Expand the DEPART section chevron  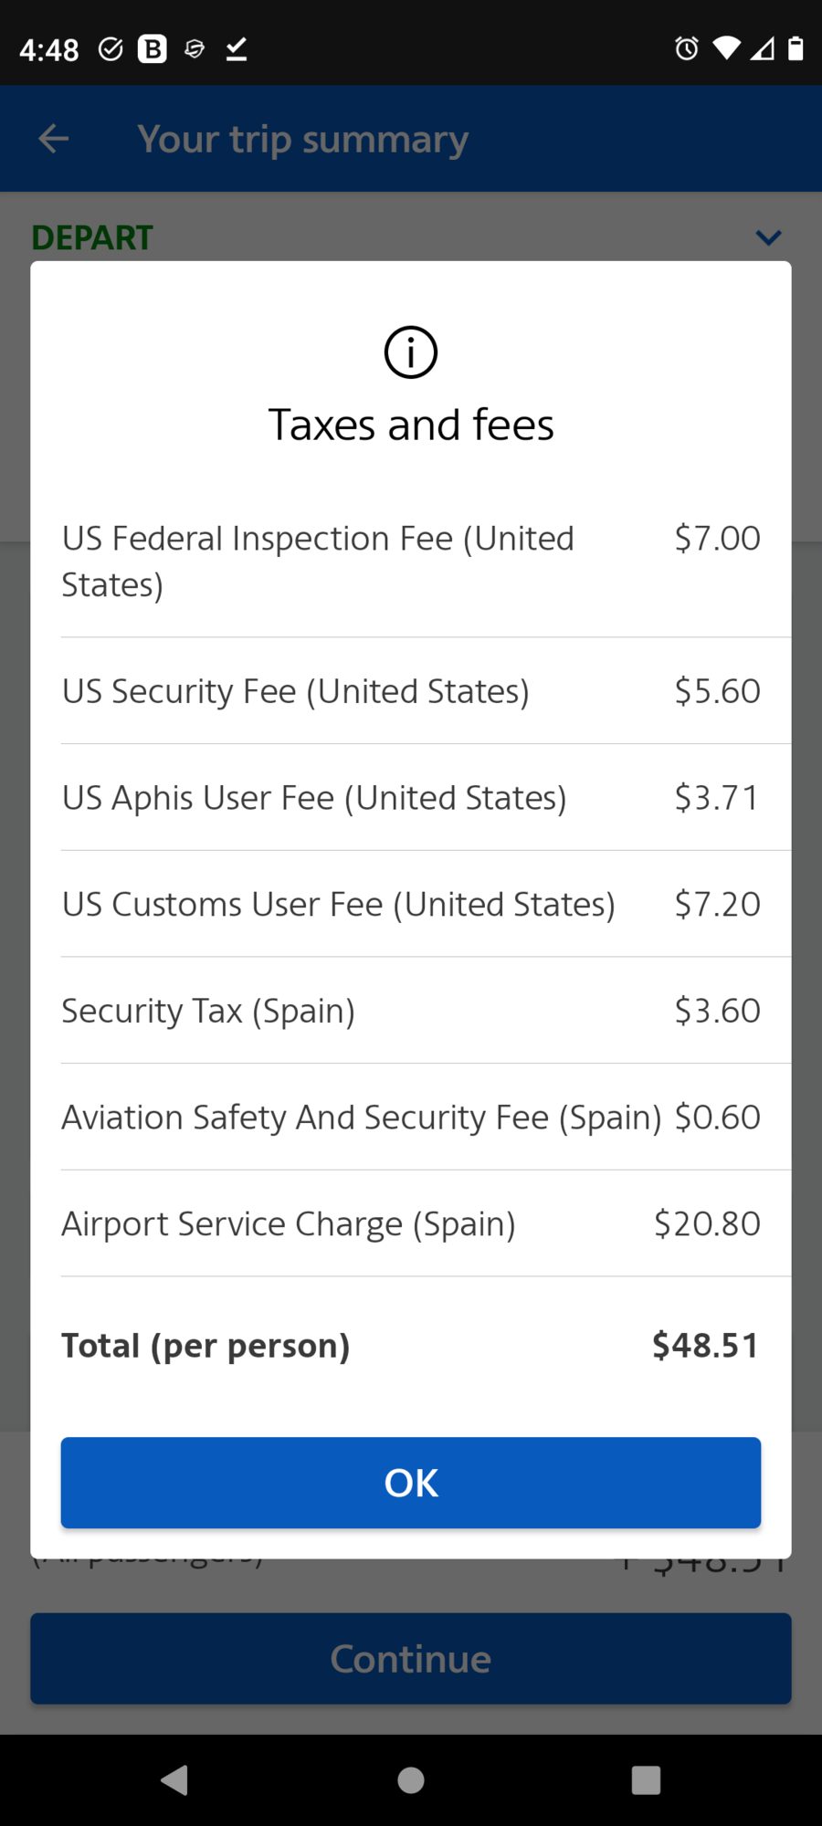(x=769, y=237)
